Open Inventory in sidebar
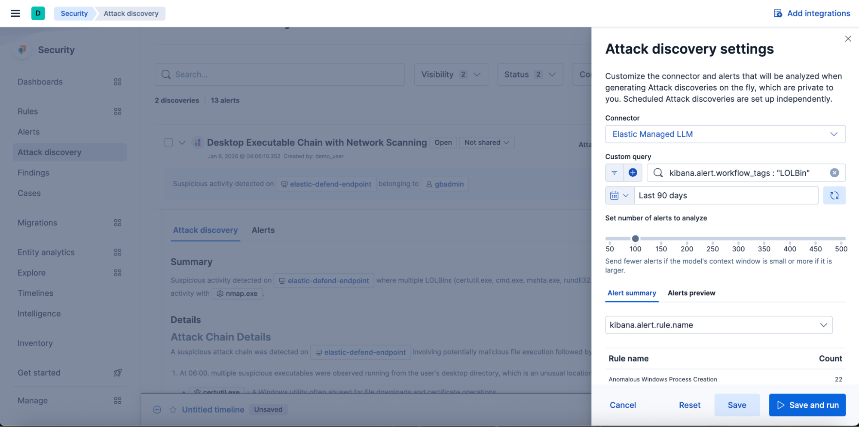 pyautogui.click(x=35, y=343)
